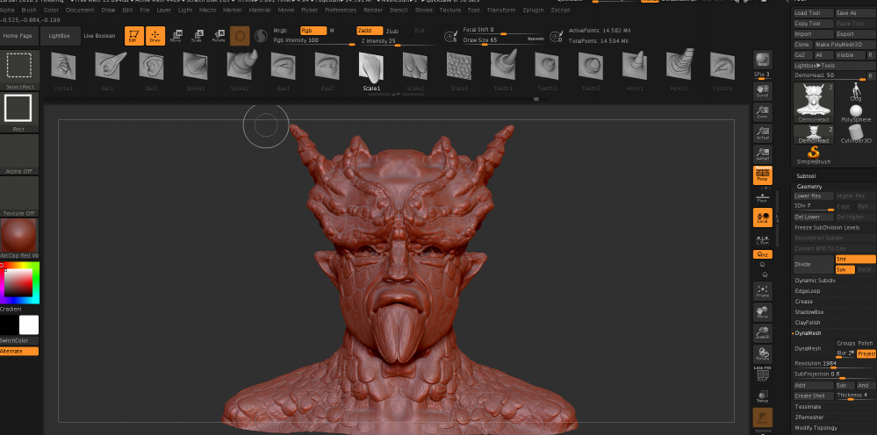This screenshot has width=877, height=435.
Task: Open the Rect stroke type box
Action: [x=18, y=112]
